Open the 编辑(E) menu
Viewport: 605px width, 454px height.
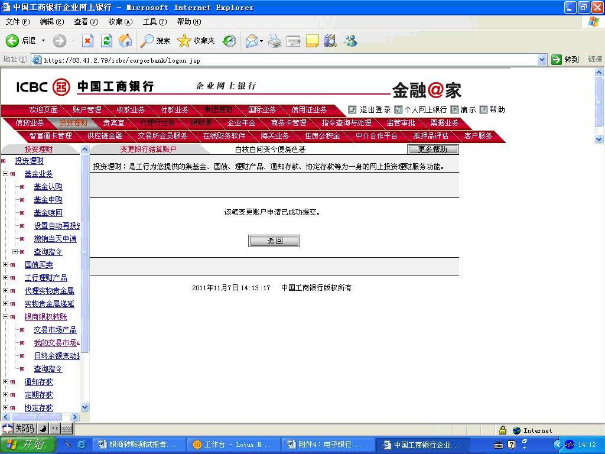[x=52, y=22]
